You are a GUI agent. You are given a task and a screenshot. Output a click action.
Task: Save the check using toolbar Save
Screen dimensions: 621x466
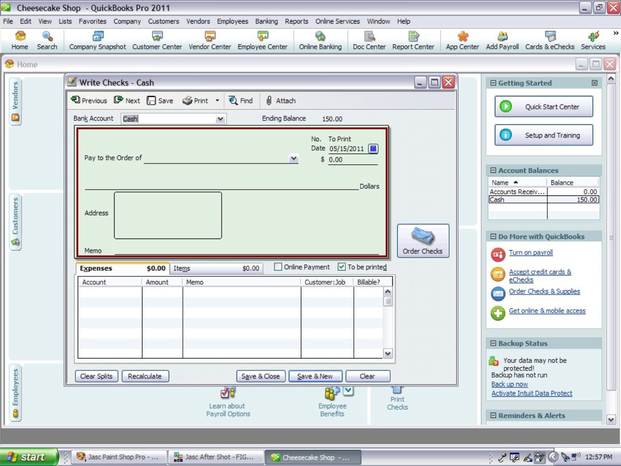[x=160, y=100]
